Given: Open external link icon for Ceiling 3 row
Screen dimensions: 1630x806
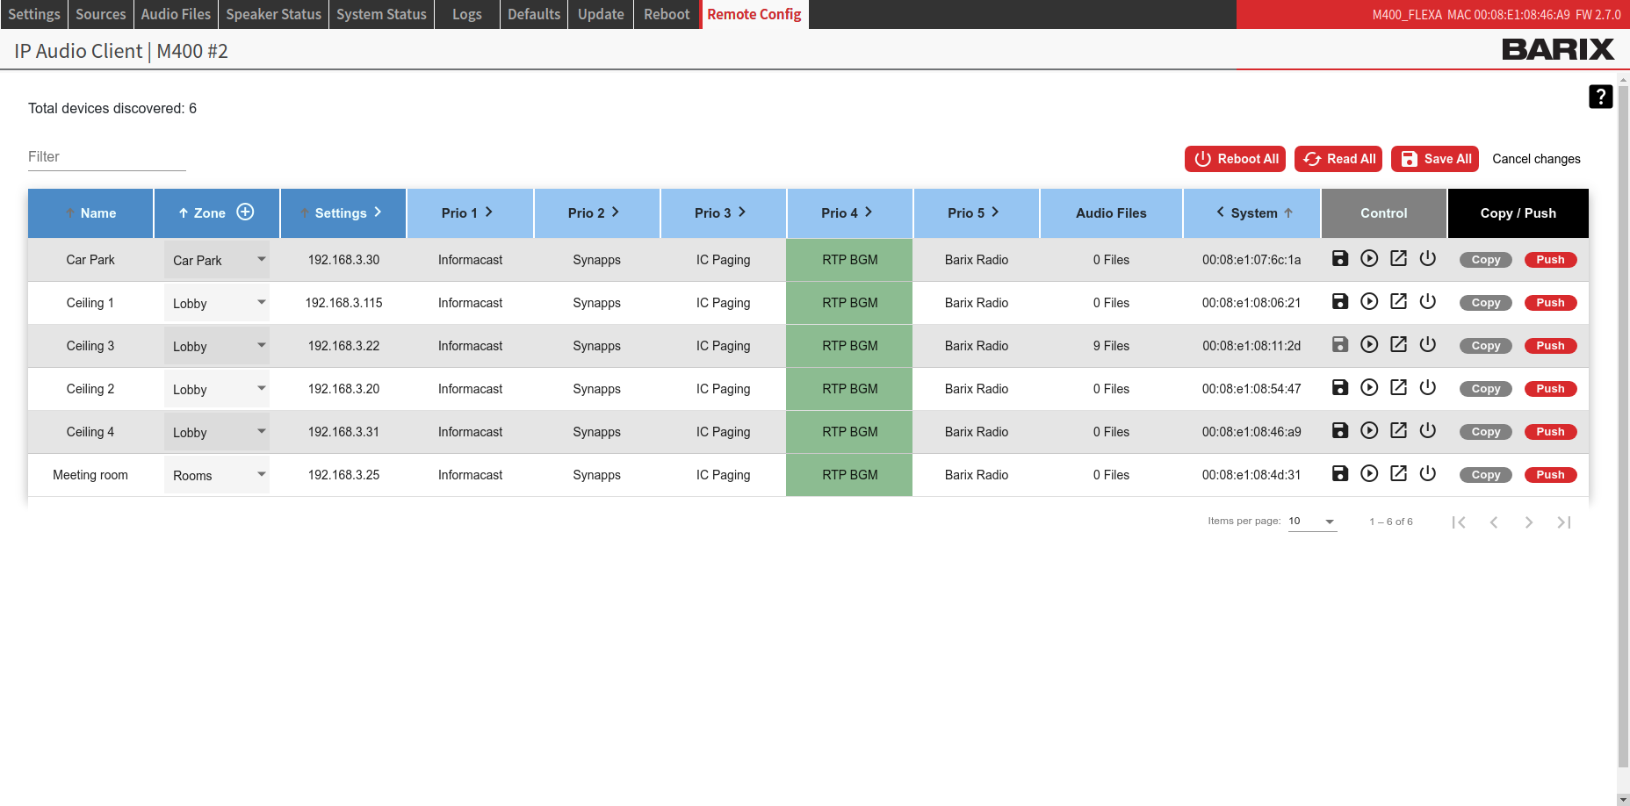Looking at the screenshot, I should (x=1398, y=344).
